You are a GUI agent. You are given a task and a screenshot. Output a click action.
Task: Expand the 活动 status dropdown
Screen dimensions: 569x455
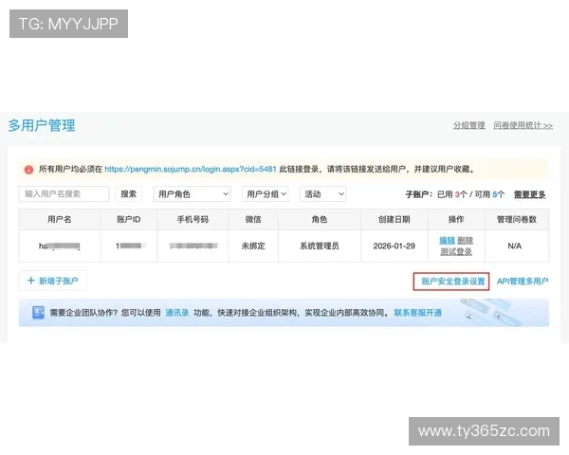coord(323,194)
